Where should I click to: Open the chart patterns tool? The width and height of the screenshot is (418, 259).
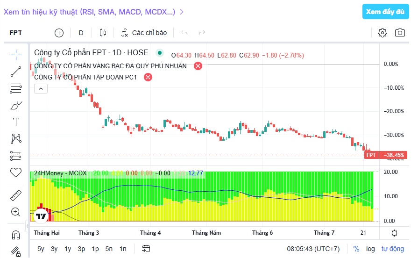(16, 139)
